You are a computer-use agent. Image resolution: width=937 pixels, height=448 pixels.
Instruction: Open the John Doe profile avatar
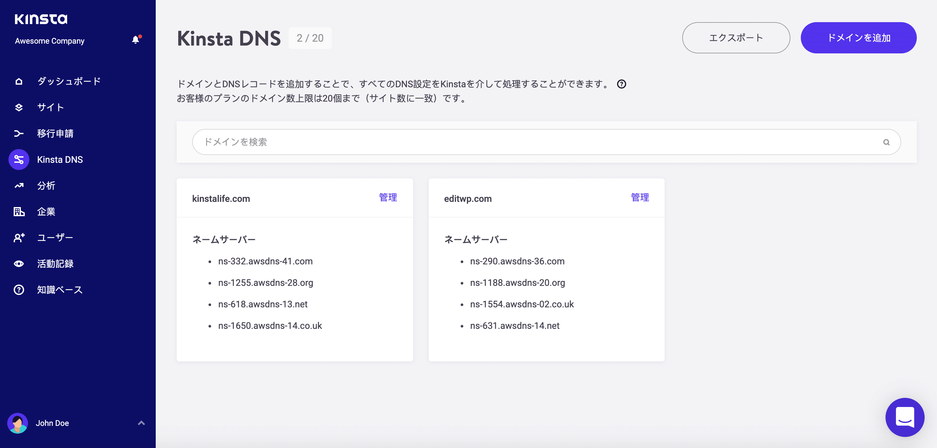(x=19, y=423)
